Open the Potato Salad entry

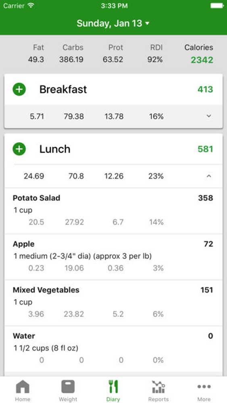tap(113, 211)
